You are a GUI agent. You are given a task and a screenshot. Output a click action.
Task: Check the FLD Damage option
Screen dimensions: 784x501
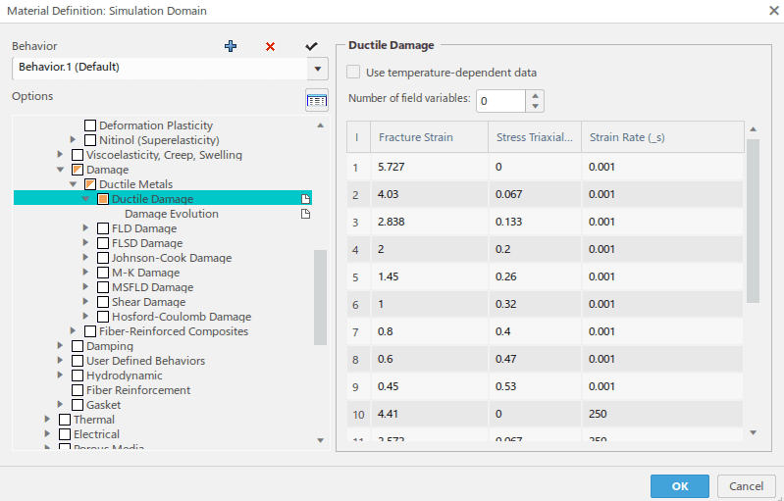[x=103, y=228]
